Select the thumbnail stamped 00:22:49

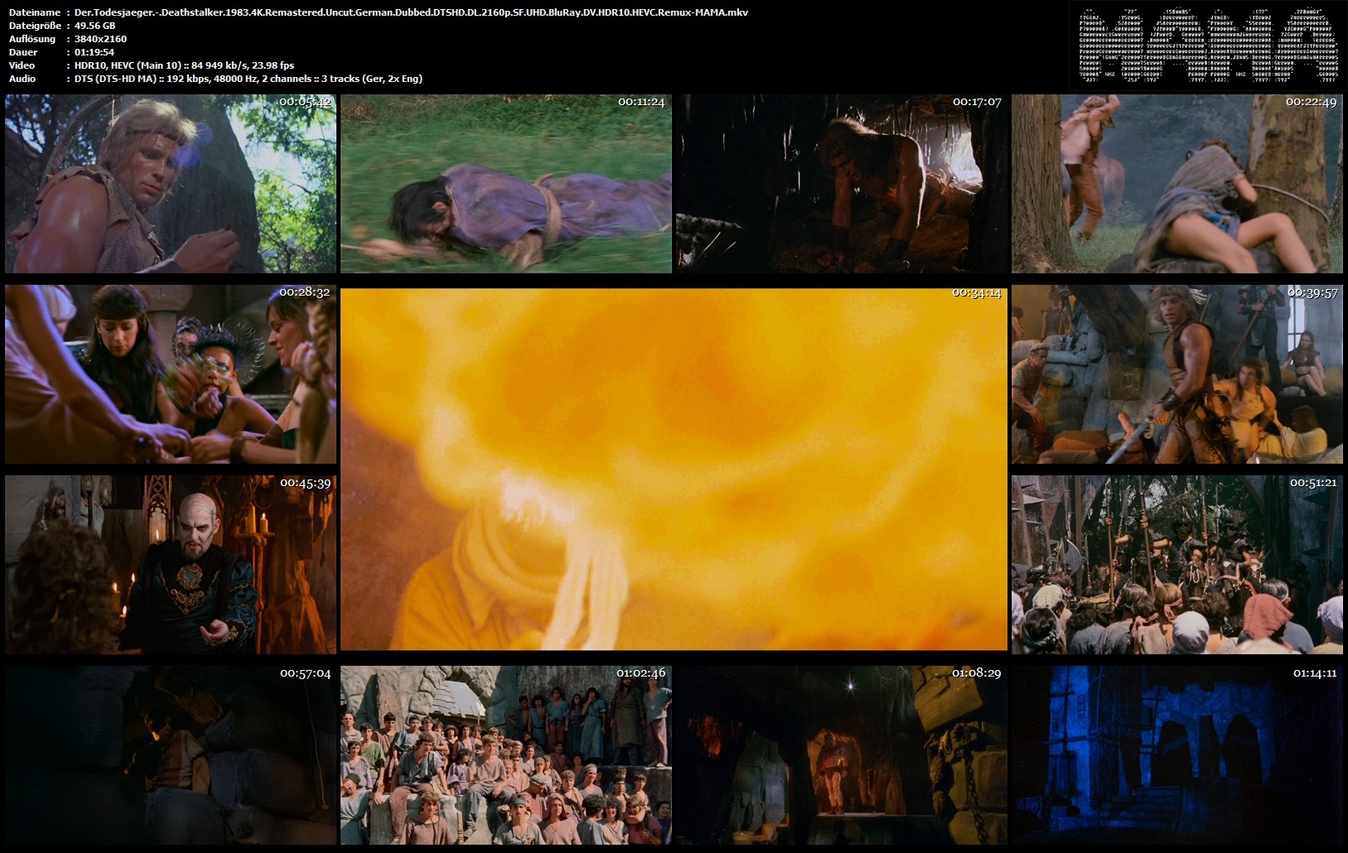click(x=1177, y=183)
